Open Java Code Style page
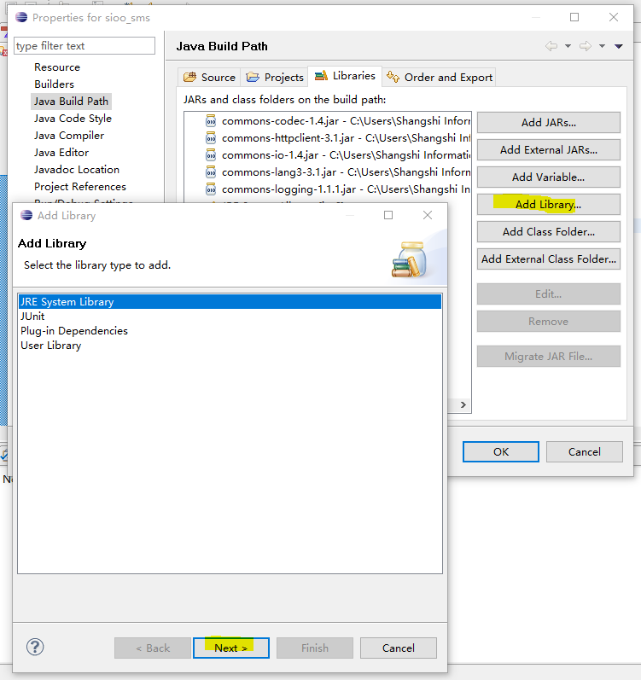Screen dimensions: 641x680 (x=73, y=119)
